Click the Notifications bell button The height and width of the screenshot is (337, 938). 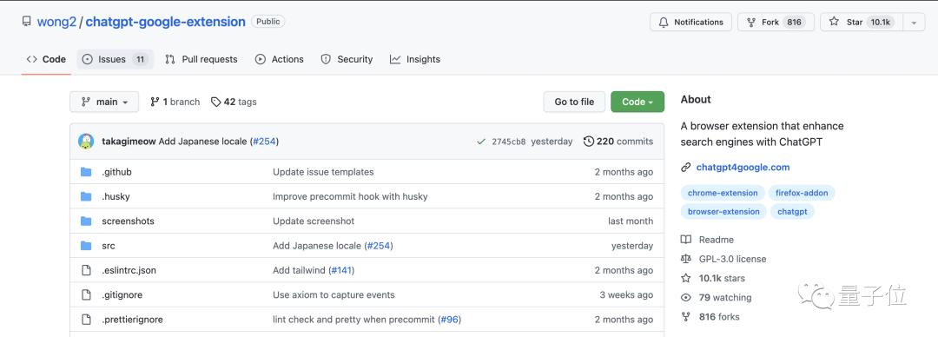[x=690, y=22]
